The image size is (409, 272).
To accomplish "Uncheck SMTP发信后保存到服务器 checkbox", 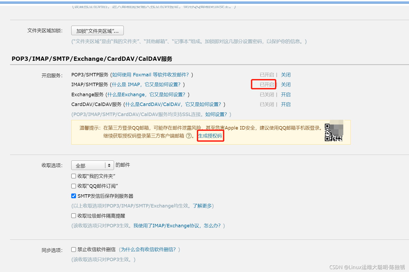I will pyautogui.click(x=74, y=196).
